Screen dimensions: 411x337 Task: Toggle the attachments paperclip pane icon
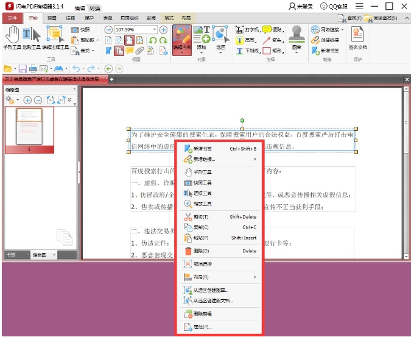[x=139, y=51]
